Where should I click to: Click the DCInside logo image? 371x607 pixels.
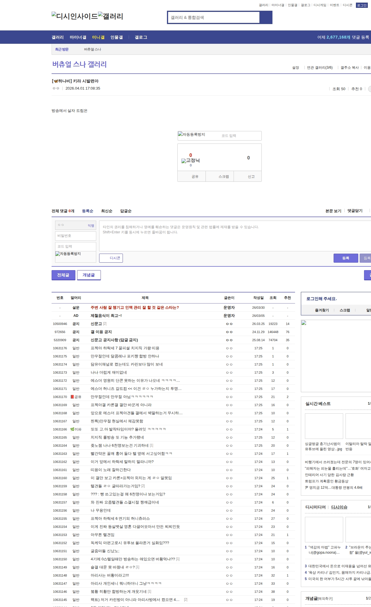pos(74,16)
